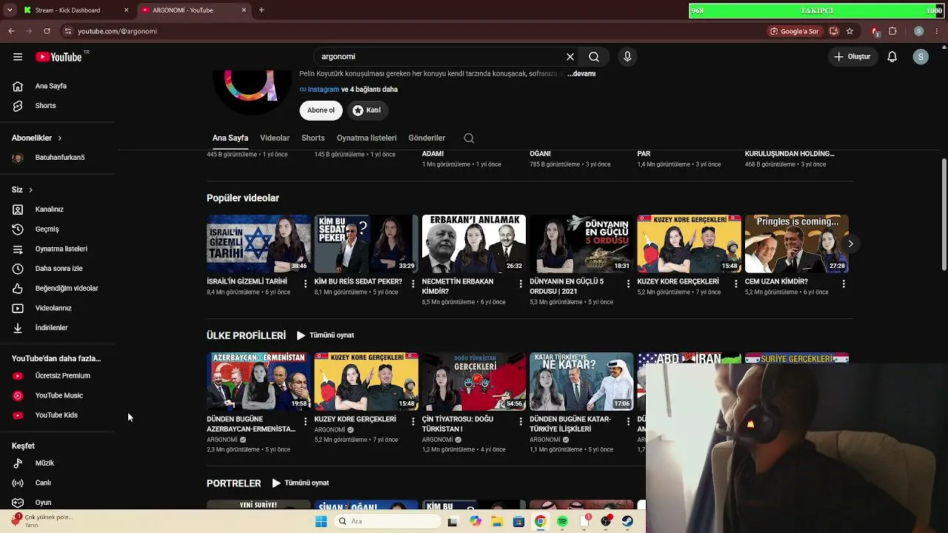The height and width of the screenshot is (533, 948).
Task: Open options menu for NECMETTİN ERBAKAN KİMDİR video
Action: (x=521, y=284)
